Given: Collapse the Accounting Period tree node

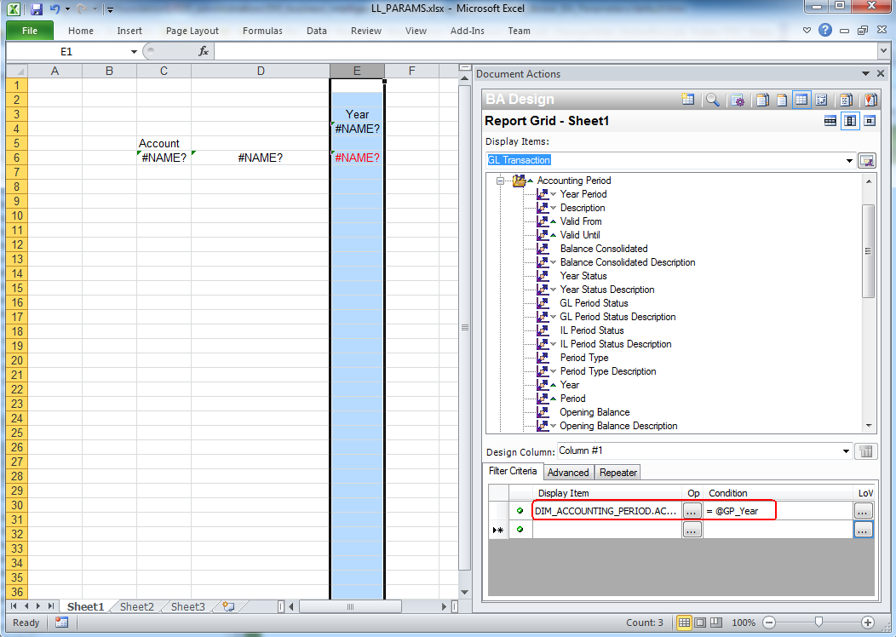Looking at the screenshot, I should tap(500, 181).
